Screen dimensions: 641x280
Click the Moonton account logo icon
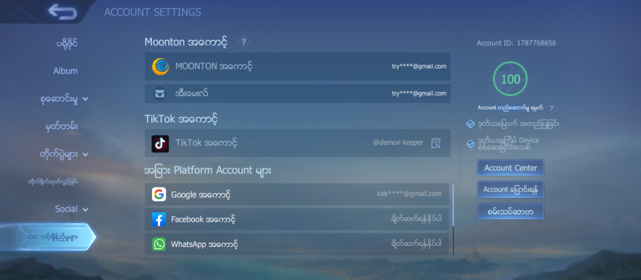click(160, 66)
